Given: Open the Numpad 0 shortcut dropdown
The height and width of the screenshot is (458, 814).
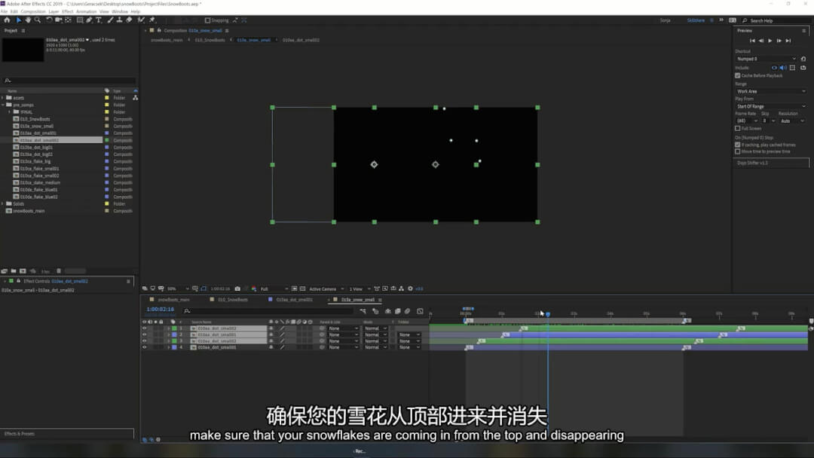Looking at the screenshot, I should point(767,59).
